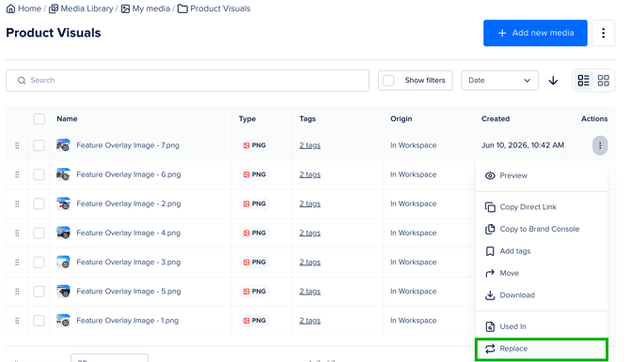This screenshot has height=362, width=630.
Task: Focus the Search field
Action: (x=187, y=80)
